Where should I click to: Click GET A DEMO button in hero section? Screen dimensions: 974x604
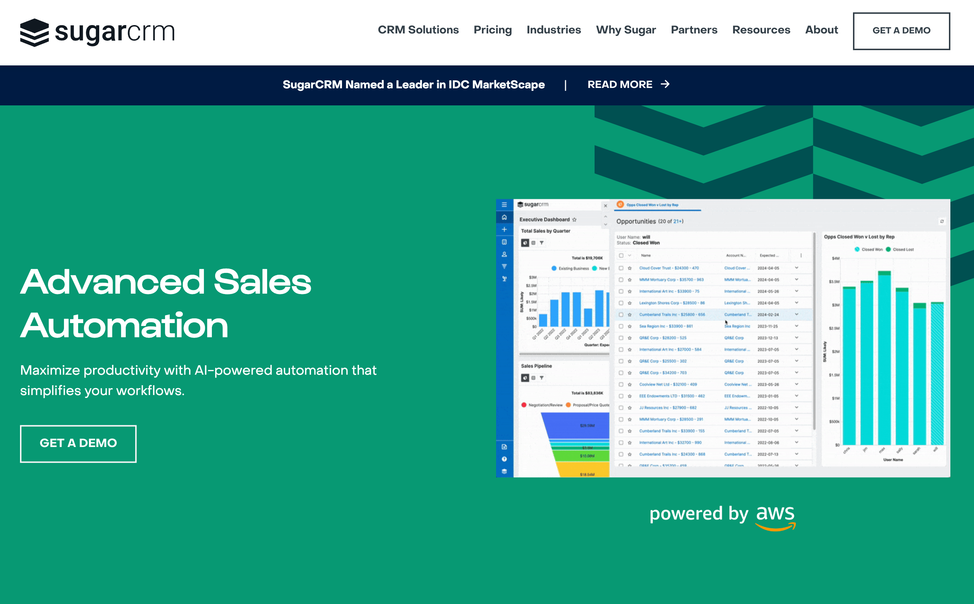pyautogui.click(x=78, y=443)
